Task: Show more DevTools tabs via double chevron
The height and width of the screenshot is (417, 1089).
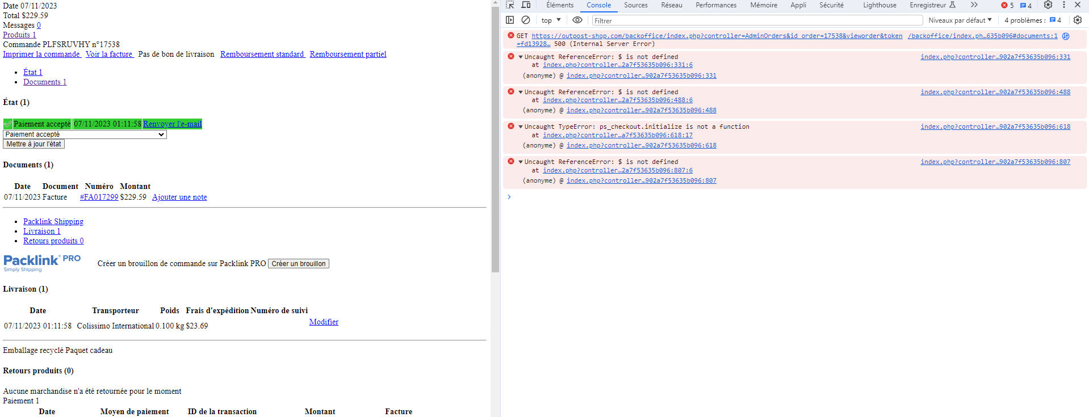Action: click(x=974, y=5)
